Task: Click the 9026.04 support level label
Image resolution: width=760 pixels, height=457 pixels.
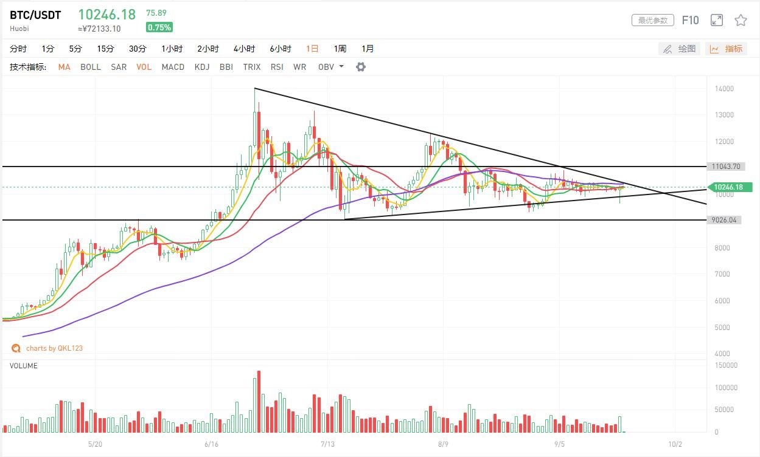Action: coord(725,220)
